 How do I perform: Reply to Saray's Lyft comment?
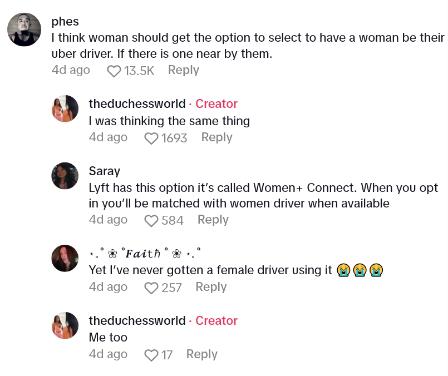point(213,220)
